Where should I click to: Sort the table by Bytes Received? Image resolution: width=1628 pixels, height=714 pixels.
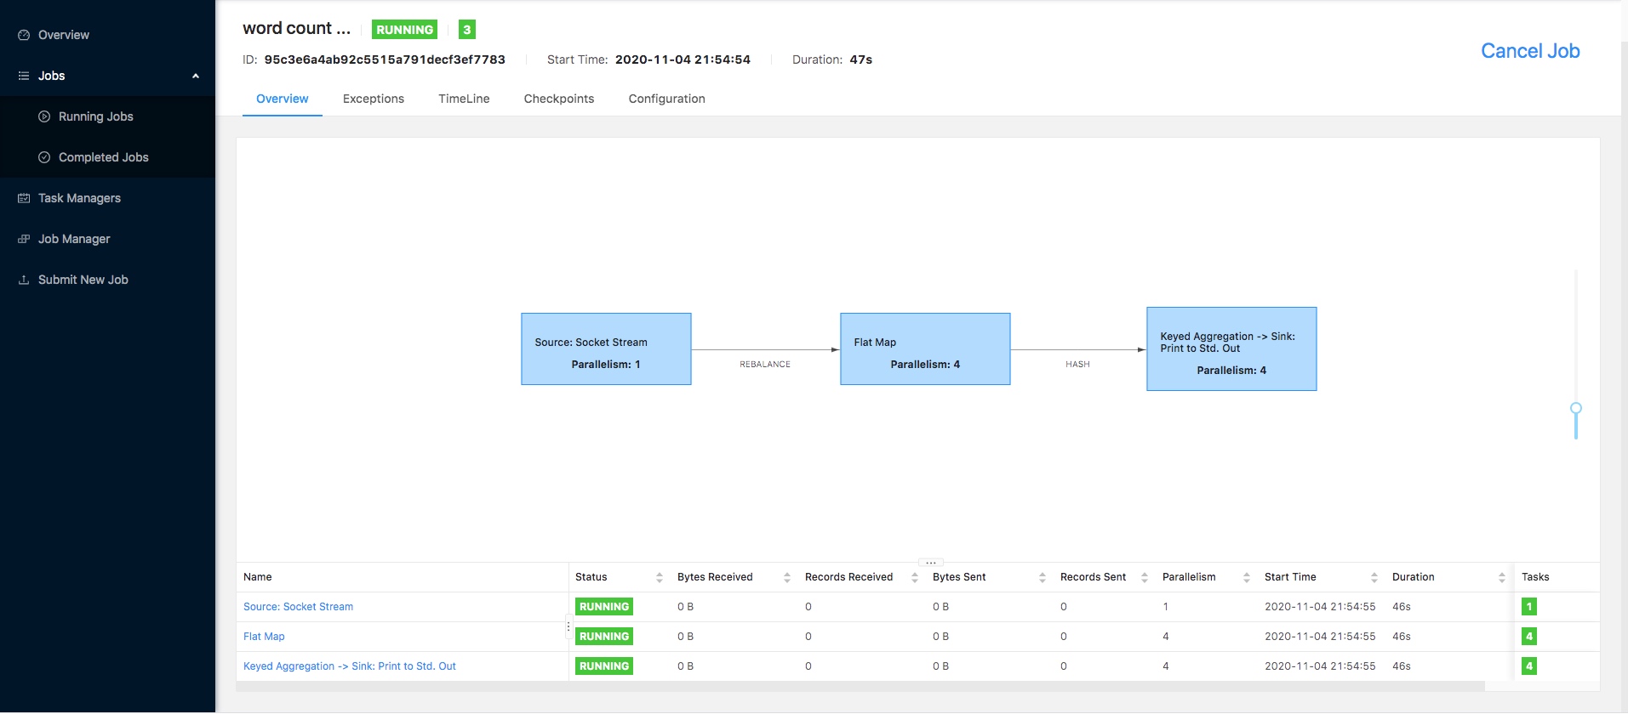(787, 577)
